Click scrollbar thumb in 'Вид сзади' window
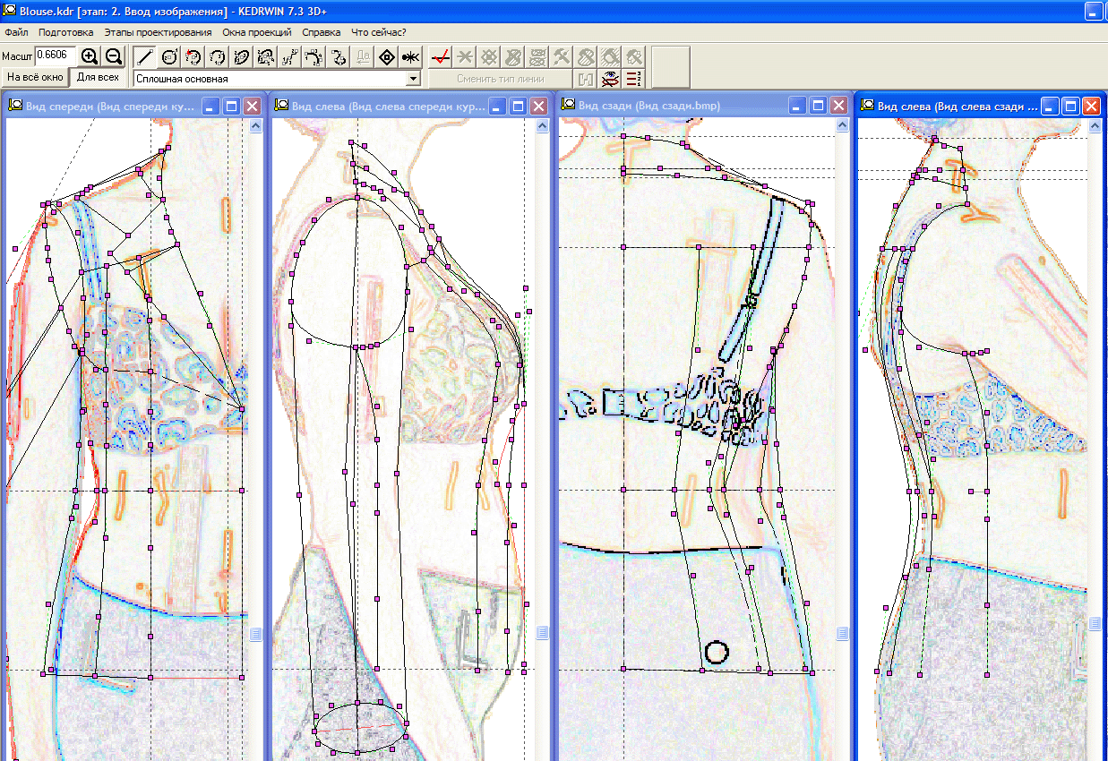The height and width of the screenshot is (761, 1108). [x=842, y=633]
